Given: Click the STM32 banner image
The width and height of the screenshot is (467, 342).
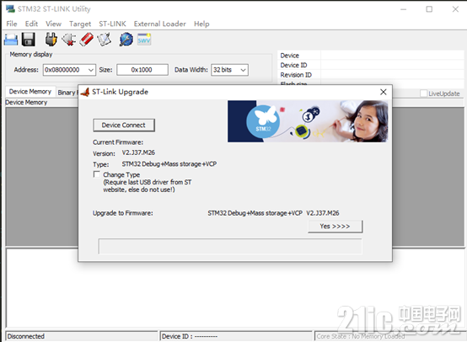Looking at the screenshot, I should [308, 121].
